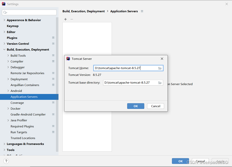Expand Docker node
Screen dimensions: 232x167
point(8,109)
